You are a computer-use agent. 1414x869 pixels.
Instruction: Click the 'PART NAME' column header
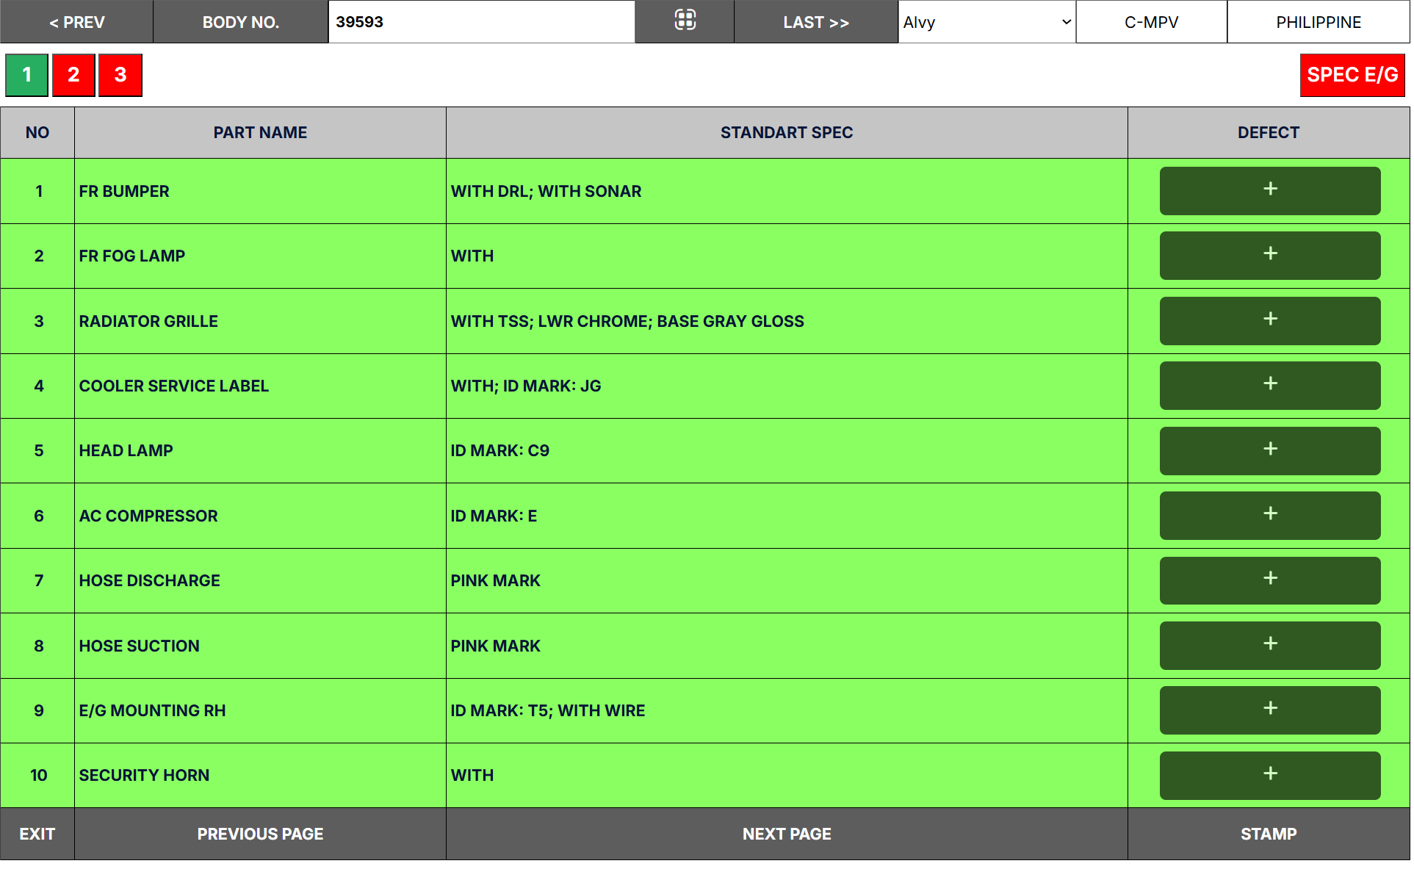click(261, 133)
